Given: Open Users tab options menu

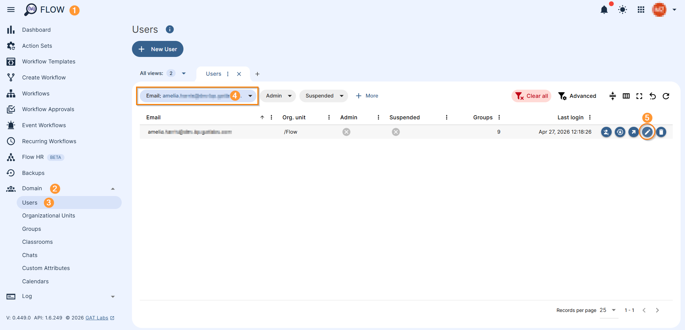Looking at the screenshot, I should (228, 74).
